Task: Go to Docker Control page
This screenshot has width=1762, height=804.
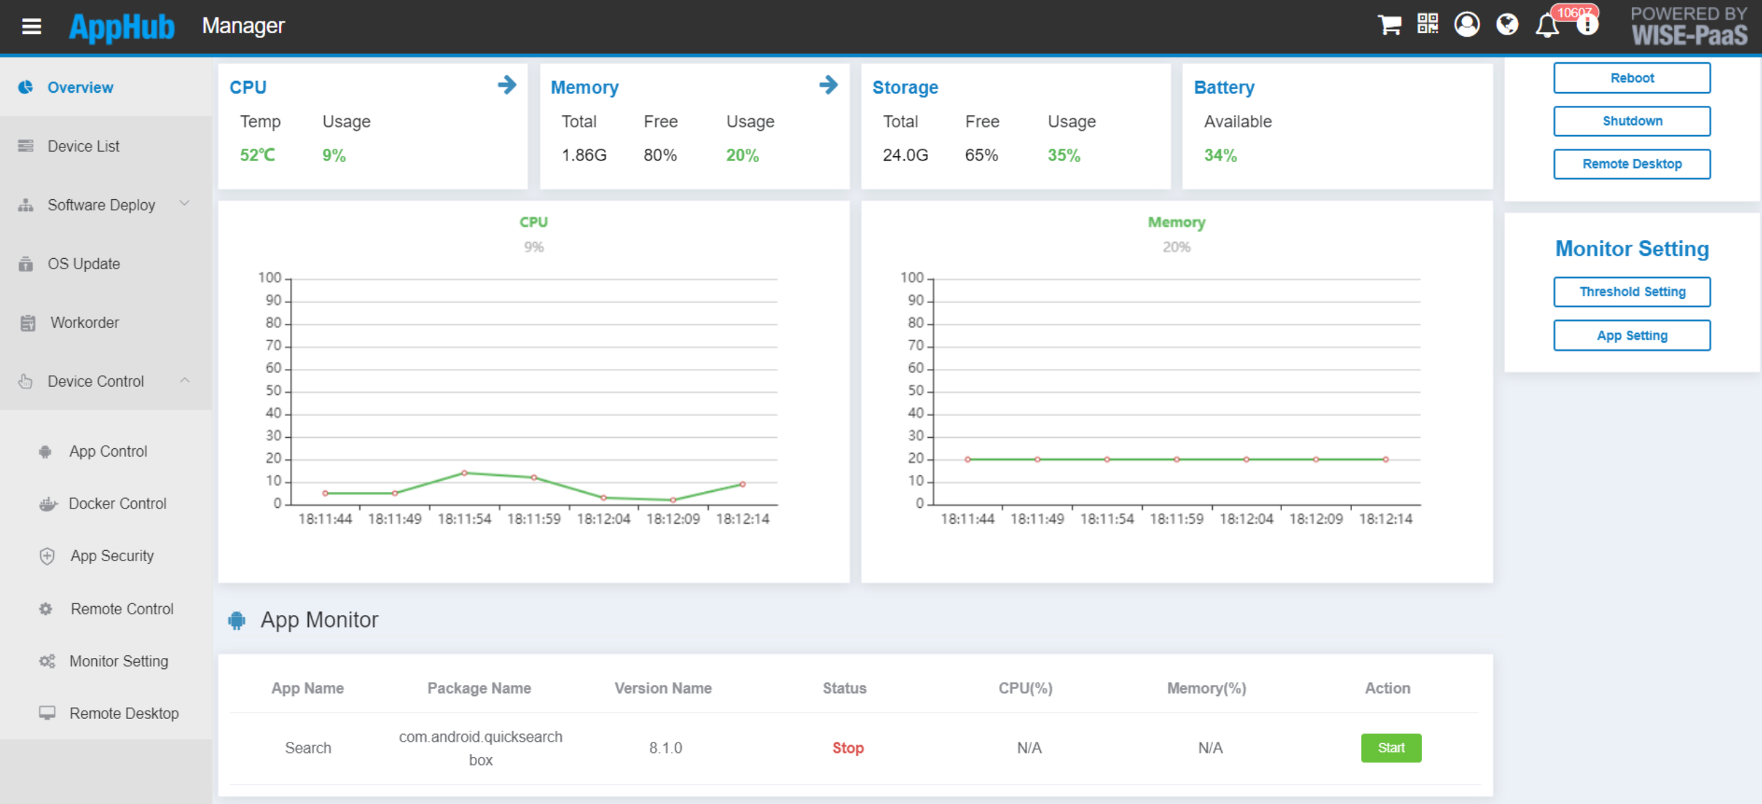Action: click(117, 504)
